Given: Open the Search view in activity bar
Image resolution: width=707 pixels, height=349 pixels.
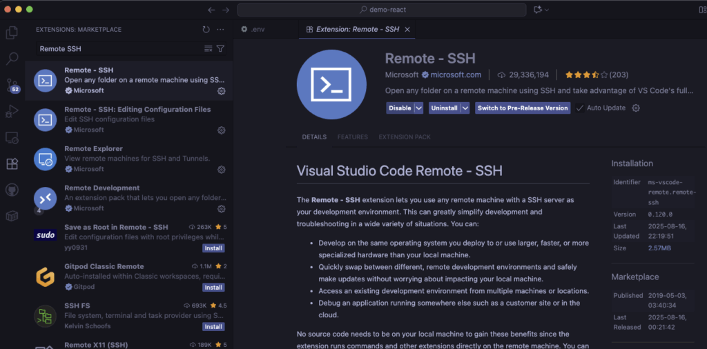Looking at the screenshot, I should [12, 59].
